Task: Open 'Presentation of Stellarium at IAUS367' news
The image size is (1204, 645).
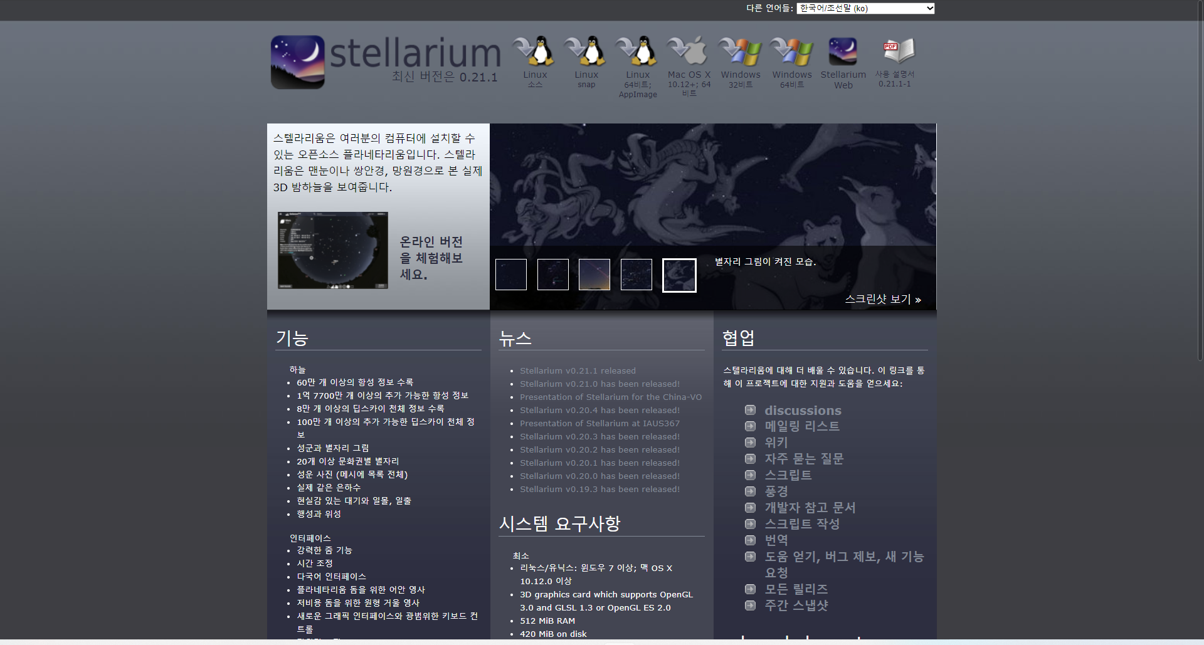Action: [599, 423]
